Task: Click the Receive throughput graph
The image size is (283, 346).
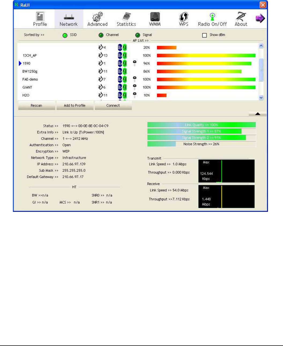Action: pyautogui.click(x=226, y=197)
